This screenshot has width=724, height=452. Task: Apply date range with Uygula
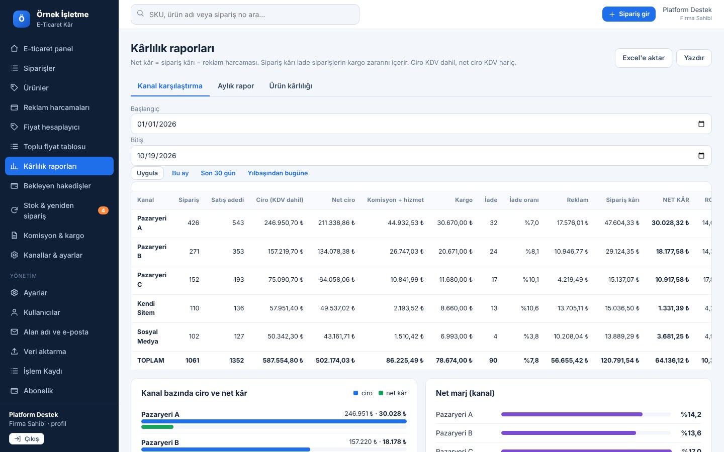pyautogui.click(x=147, y=173)
